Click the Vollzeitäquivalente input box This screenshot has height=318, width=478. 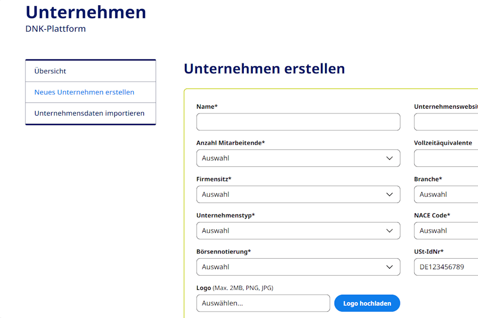click(446, 158)
